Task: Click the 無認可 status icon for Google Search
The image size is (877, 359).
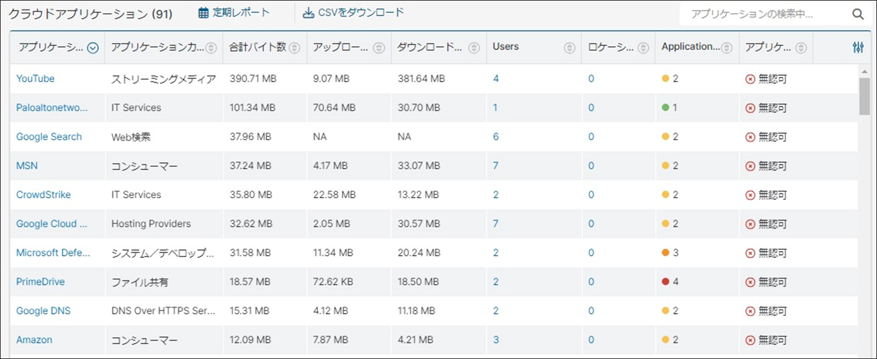Action: (750, 137)
